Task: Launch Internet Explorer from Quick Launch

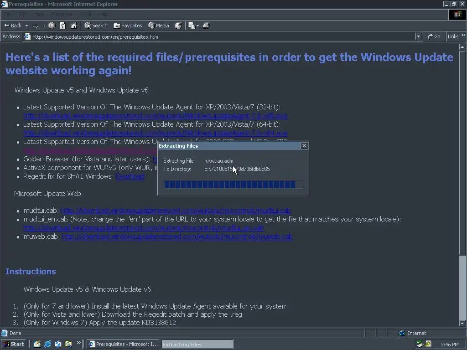Action: tap(47, 344)
